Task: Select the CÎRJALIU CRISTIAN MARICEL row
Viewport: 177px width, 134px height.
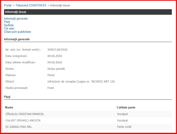Action: point(25,114)
